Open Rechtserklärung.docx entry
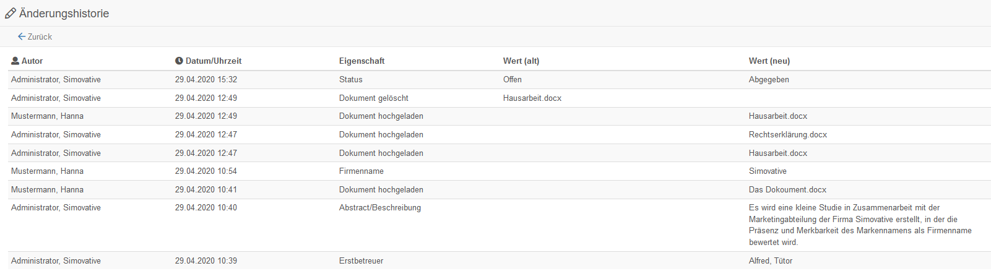 [788, 134]
